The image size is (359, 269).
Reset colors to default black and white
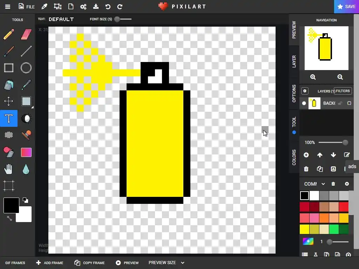pos(25,200)
